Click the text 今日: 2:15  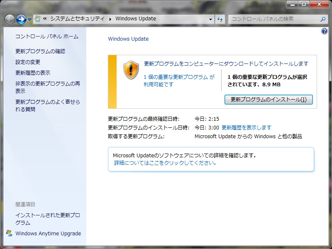[207, 119]
